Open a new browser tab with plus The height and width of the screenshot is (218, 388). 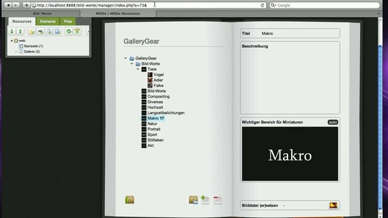pyautogui.click(x=378, y=13)
